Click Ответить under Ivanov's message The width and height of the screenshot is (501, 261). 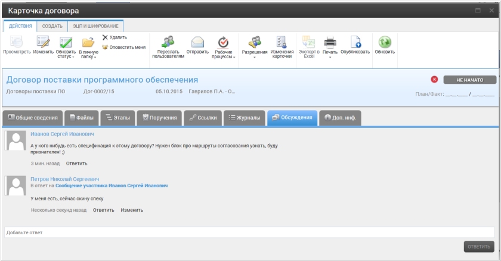click(76, 163)
